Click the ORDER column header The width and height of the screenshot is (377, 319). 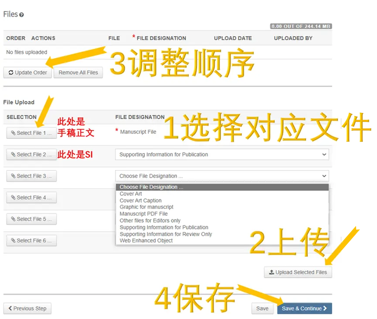[16, 38]
